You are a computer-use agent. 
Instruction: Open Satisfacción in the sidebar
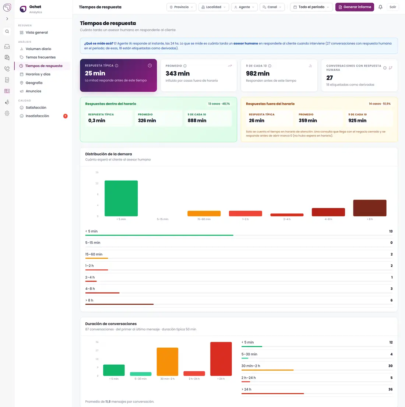(42, 107)
